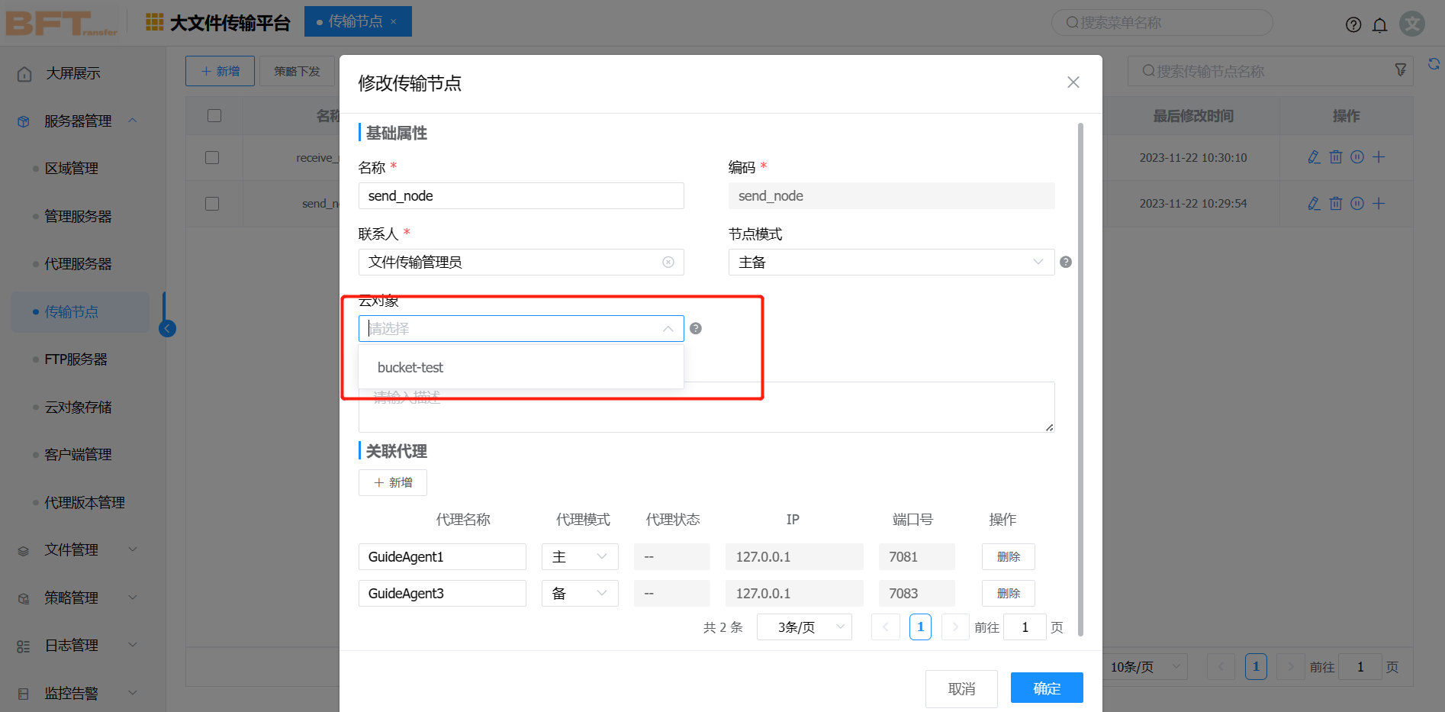Click the 搜索菜单名称 search box
Viewport: 1445px width, 712px height.
tap(1162, 22)
